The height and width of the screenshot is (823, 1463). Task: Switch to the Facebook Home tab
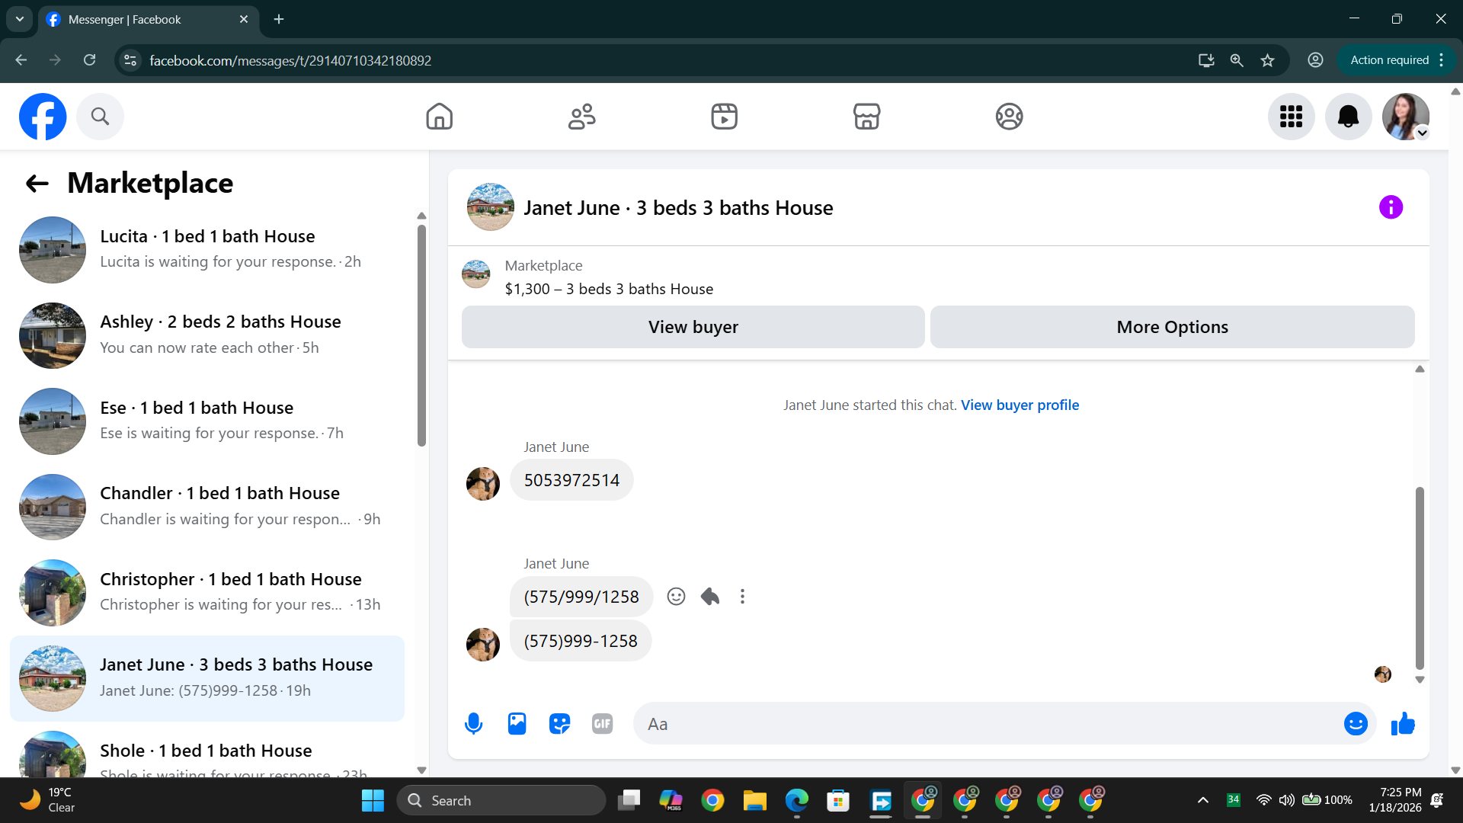pyautogui.click(x=439, y=117)
